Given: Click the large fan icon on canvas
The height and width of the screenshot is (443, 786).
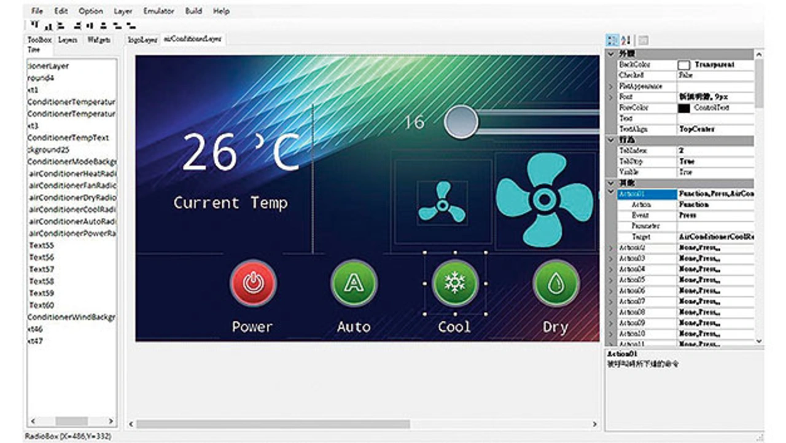Looking at the screenshot, I should 544,200.
